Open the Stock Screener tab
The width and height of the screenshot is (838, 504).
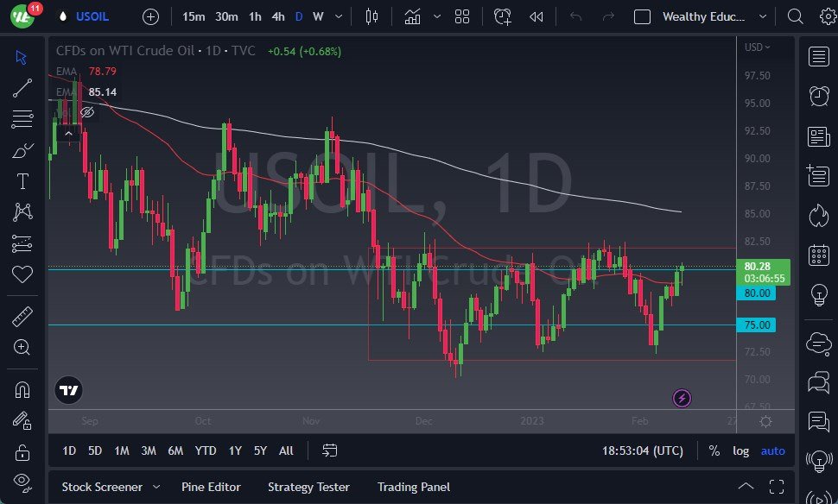[x=102, y=487]
